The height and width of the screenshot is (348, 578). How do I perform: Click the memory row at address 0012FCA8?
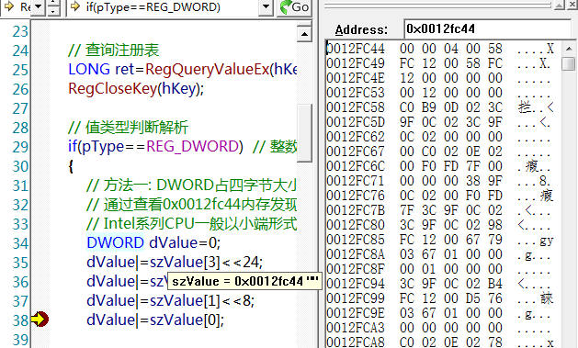(440, 342)
